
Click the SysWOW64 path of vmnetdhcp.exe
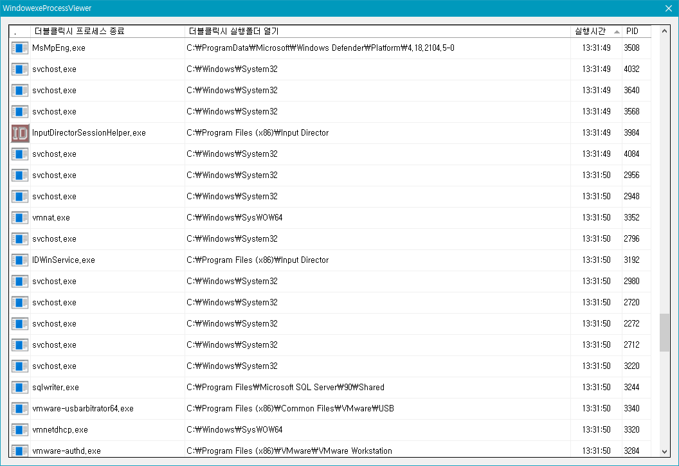point(234,429)
